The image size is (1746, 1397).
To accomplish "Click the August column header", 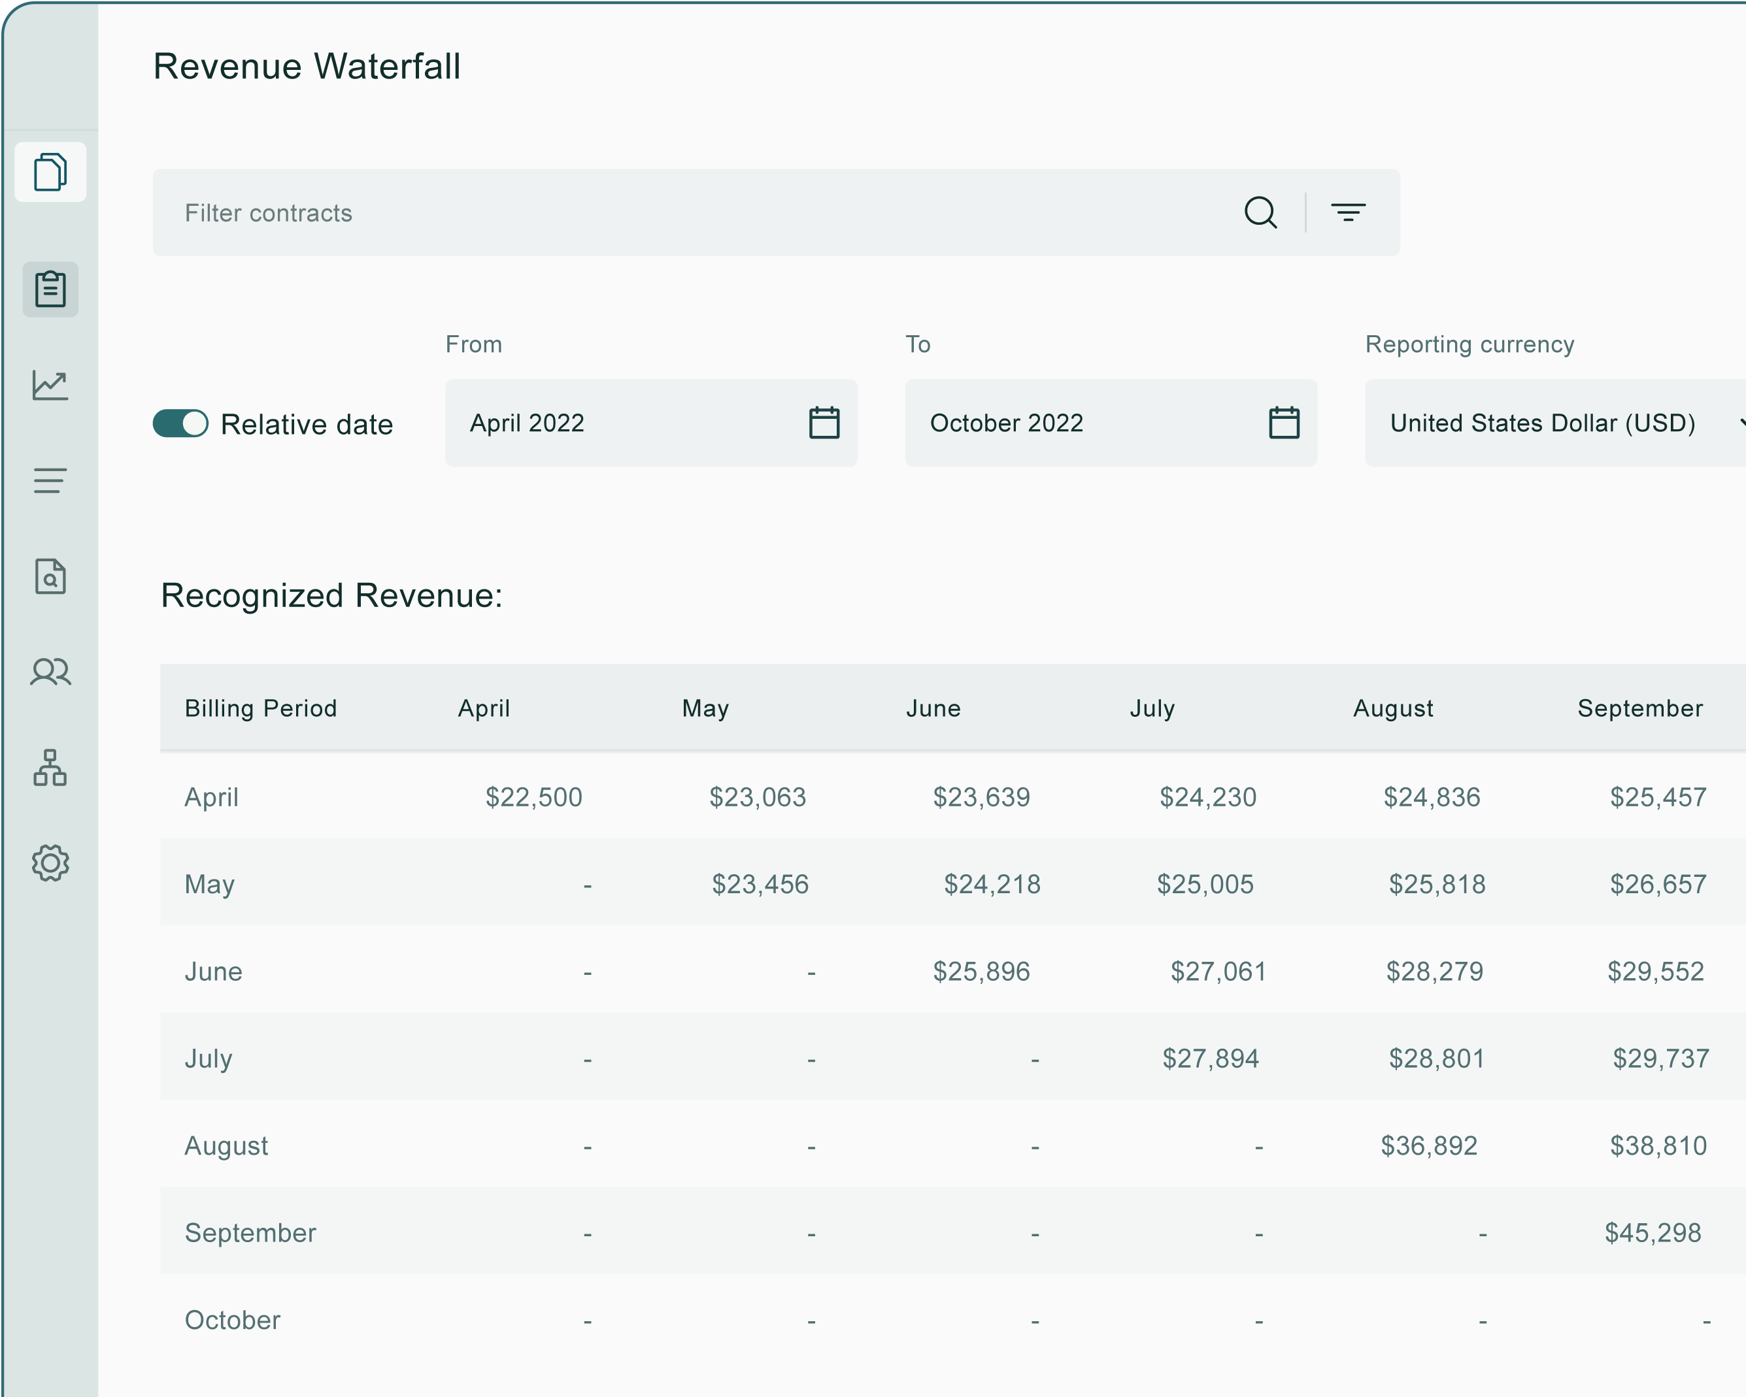I will coord(1393,708).
